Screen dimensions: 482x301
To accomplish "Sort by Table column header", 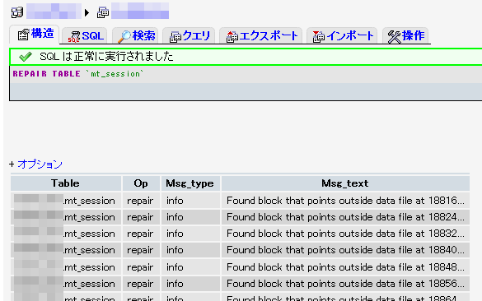I will click(x=65, y=183).
